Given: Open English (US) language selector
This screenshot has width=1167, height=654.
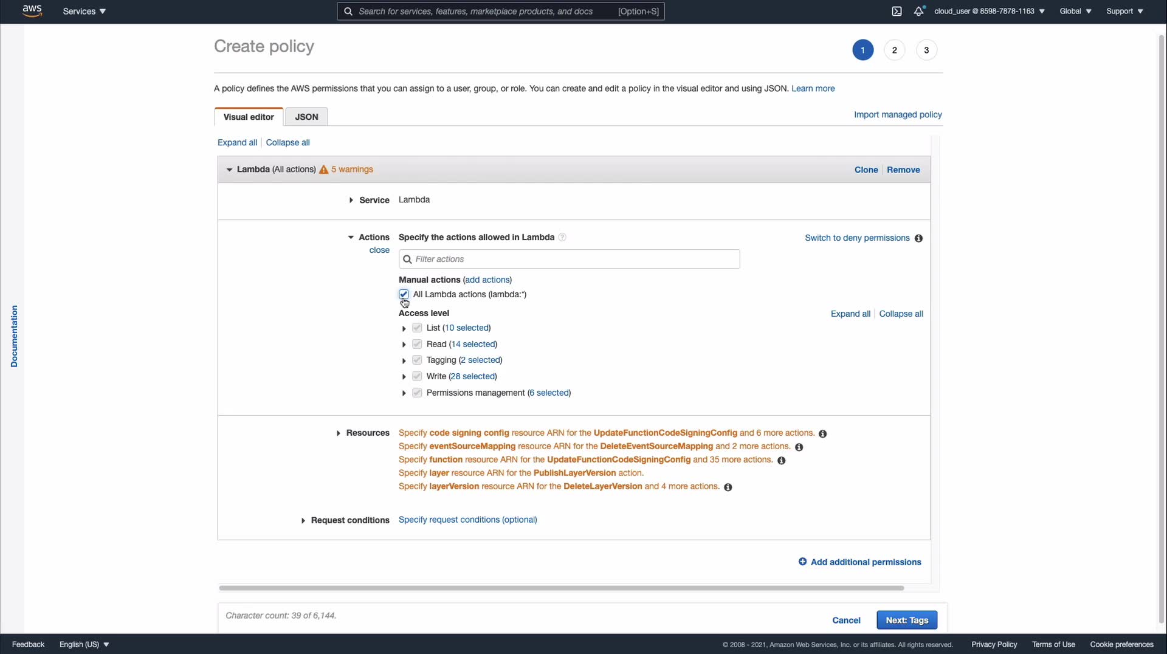Looking at the screenshot, I should (84, 644).
